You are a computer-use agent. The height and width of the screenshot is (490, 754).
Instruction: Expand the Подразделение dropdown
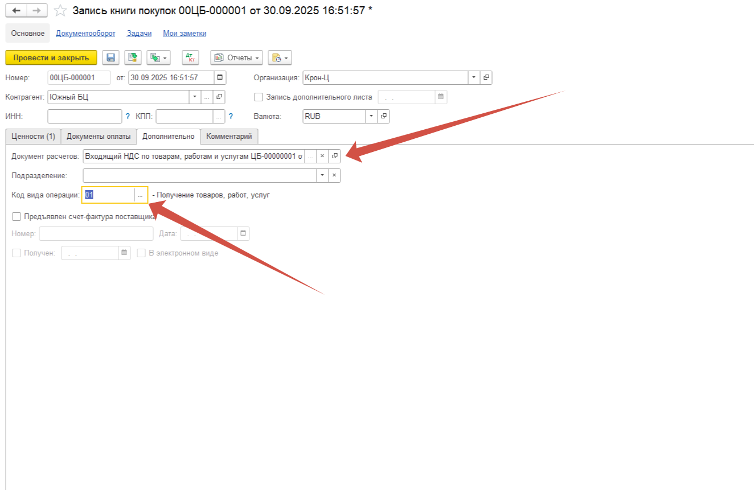pos(323,175)
